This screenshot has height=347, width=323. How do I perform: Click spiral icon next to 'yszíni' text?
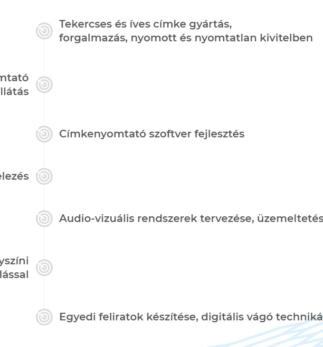pos(44,268)
